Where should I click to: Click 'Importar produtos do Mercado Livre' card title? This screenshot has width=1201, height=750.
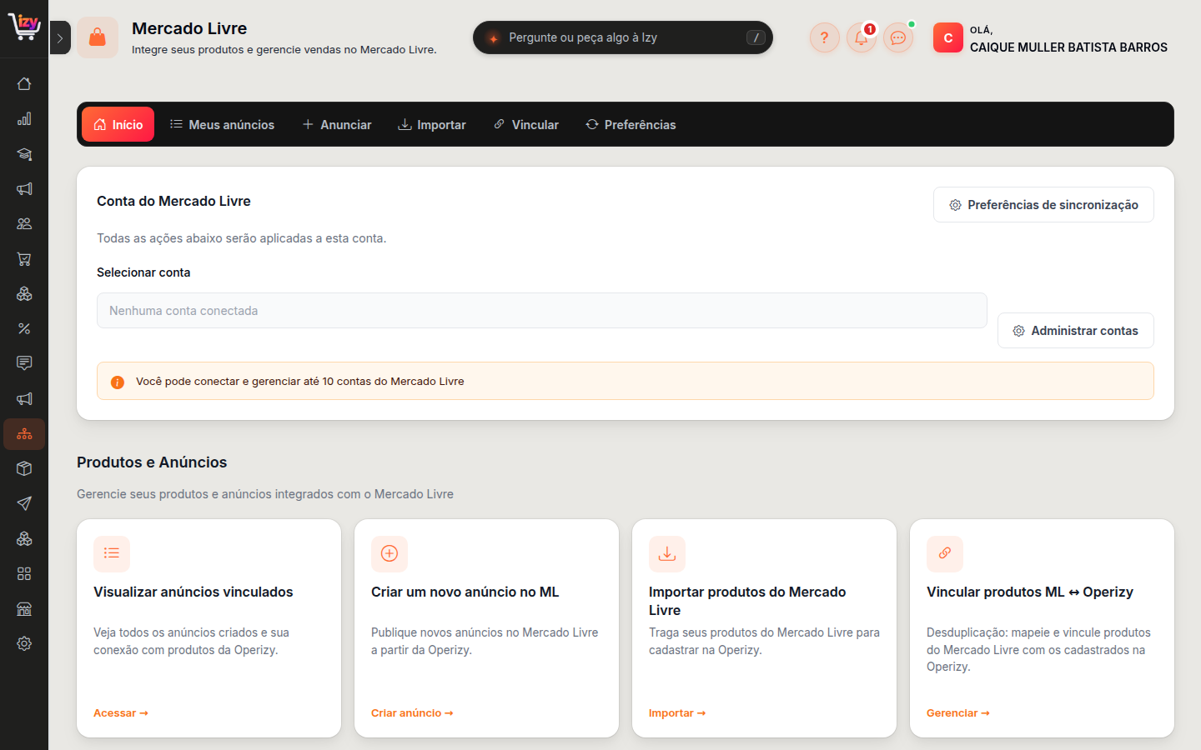coord(747,601)
